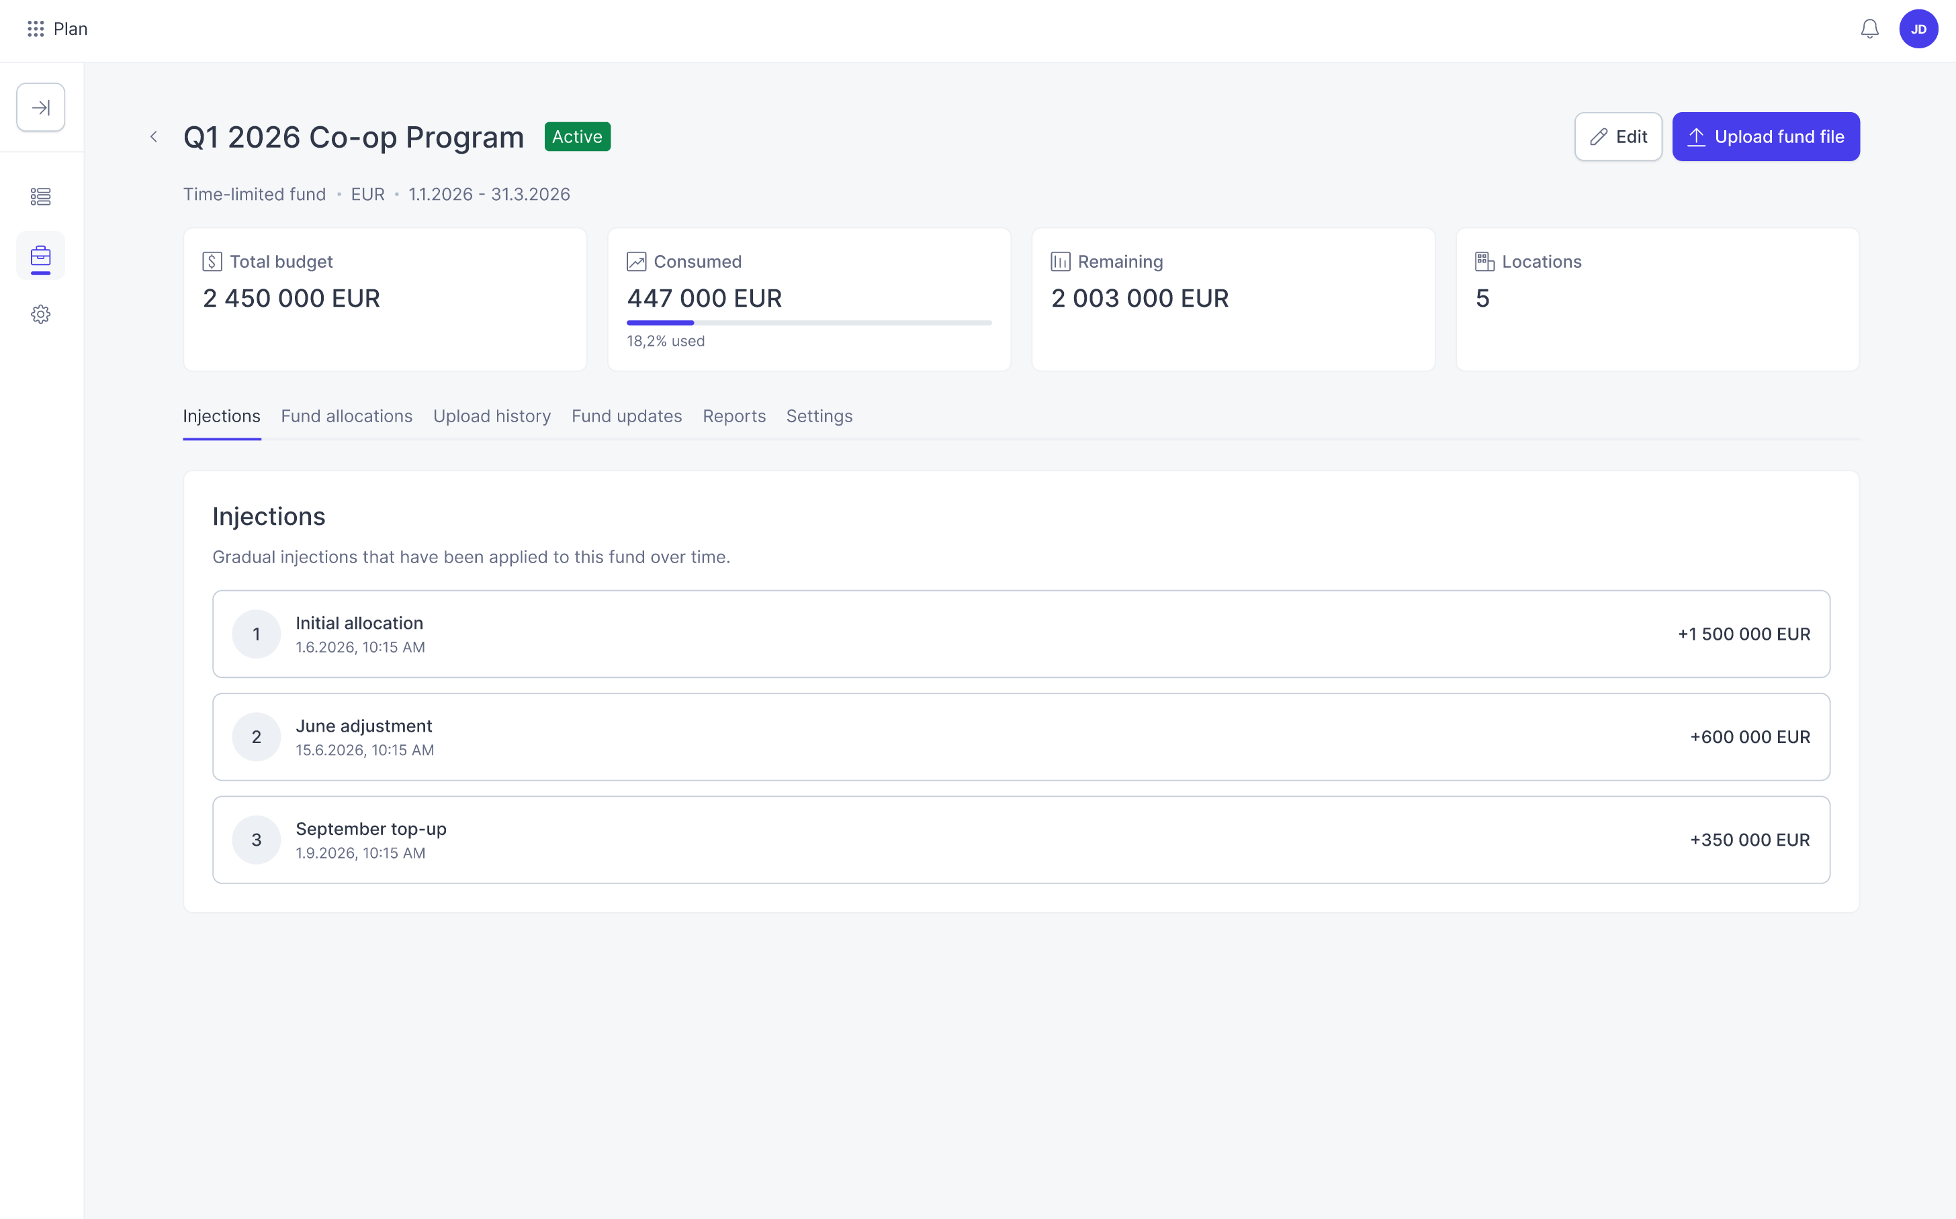Open the JD user avatar menu
This screenshot has width=1956, height=1219.
[x=1918, y=29]
